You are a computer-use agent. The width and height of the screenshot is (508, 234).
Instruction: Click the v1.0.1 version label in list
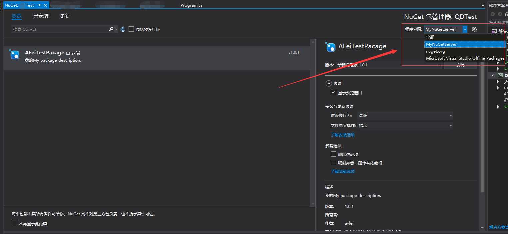[294, 52]
